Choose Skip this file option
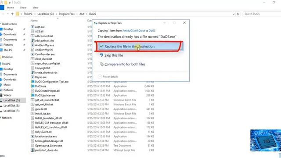Screen dimensions: 281x158 111,55
